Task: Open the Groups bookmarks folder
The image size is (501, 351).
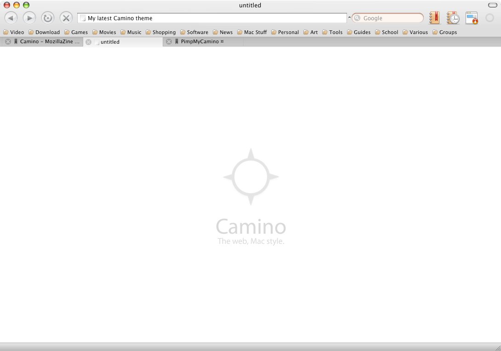Action: coord(445,32)
